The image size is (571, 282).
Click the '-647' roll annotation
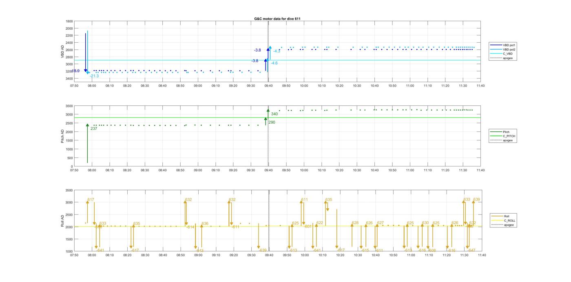471,250
